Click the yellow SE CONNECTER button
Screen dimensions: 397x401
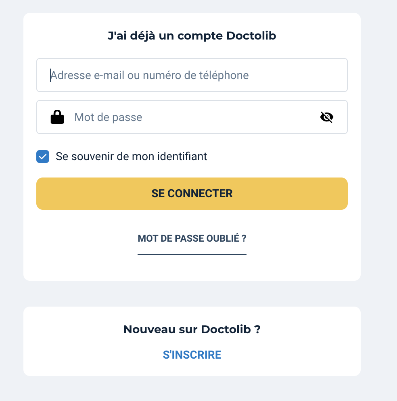point(192,194)
